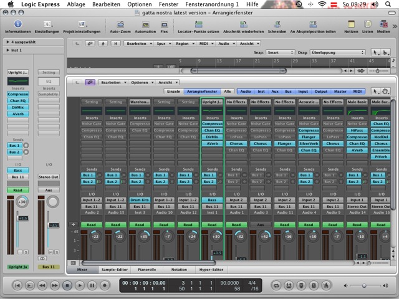Open arrange MIDI dropdown menu
This screenshot has width=399, height=299.
[x=205, y=44]
